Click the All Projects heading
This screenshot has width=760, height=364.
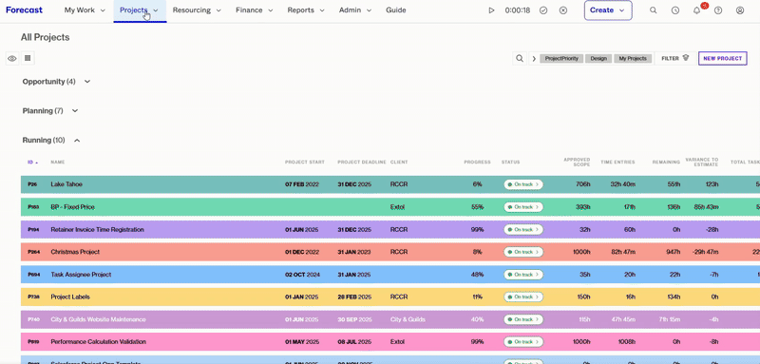45,37
